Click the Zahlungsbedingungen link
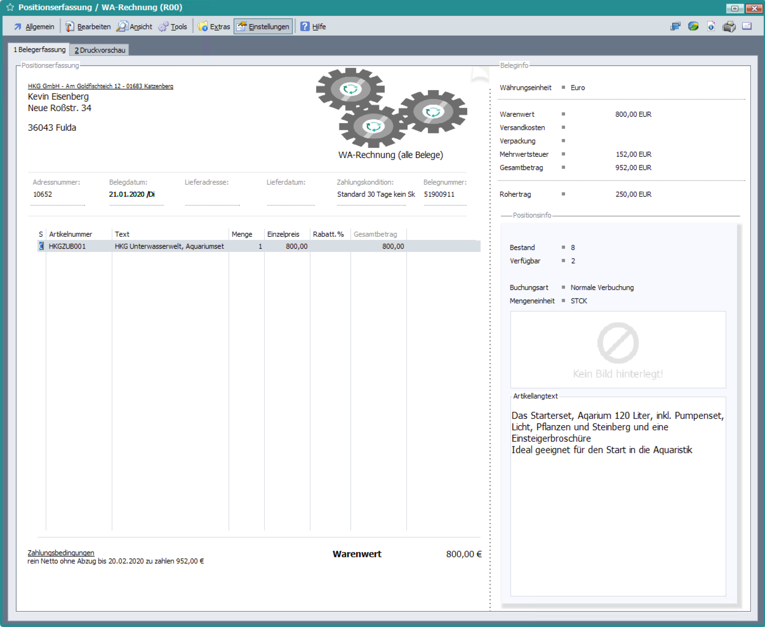The width and height of the screenshot is (765, 627). [61, 553]
